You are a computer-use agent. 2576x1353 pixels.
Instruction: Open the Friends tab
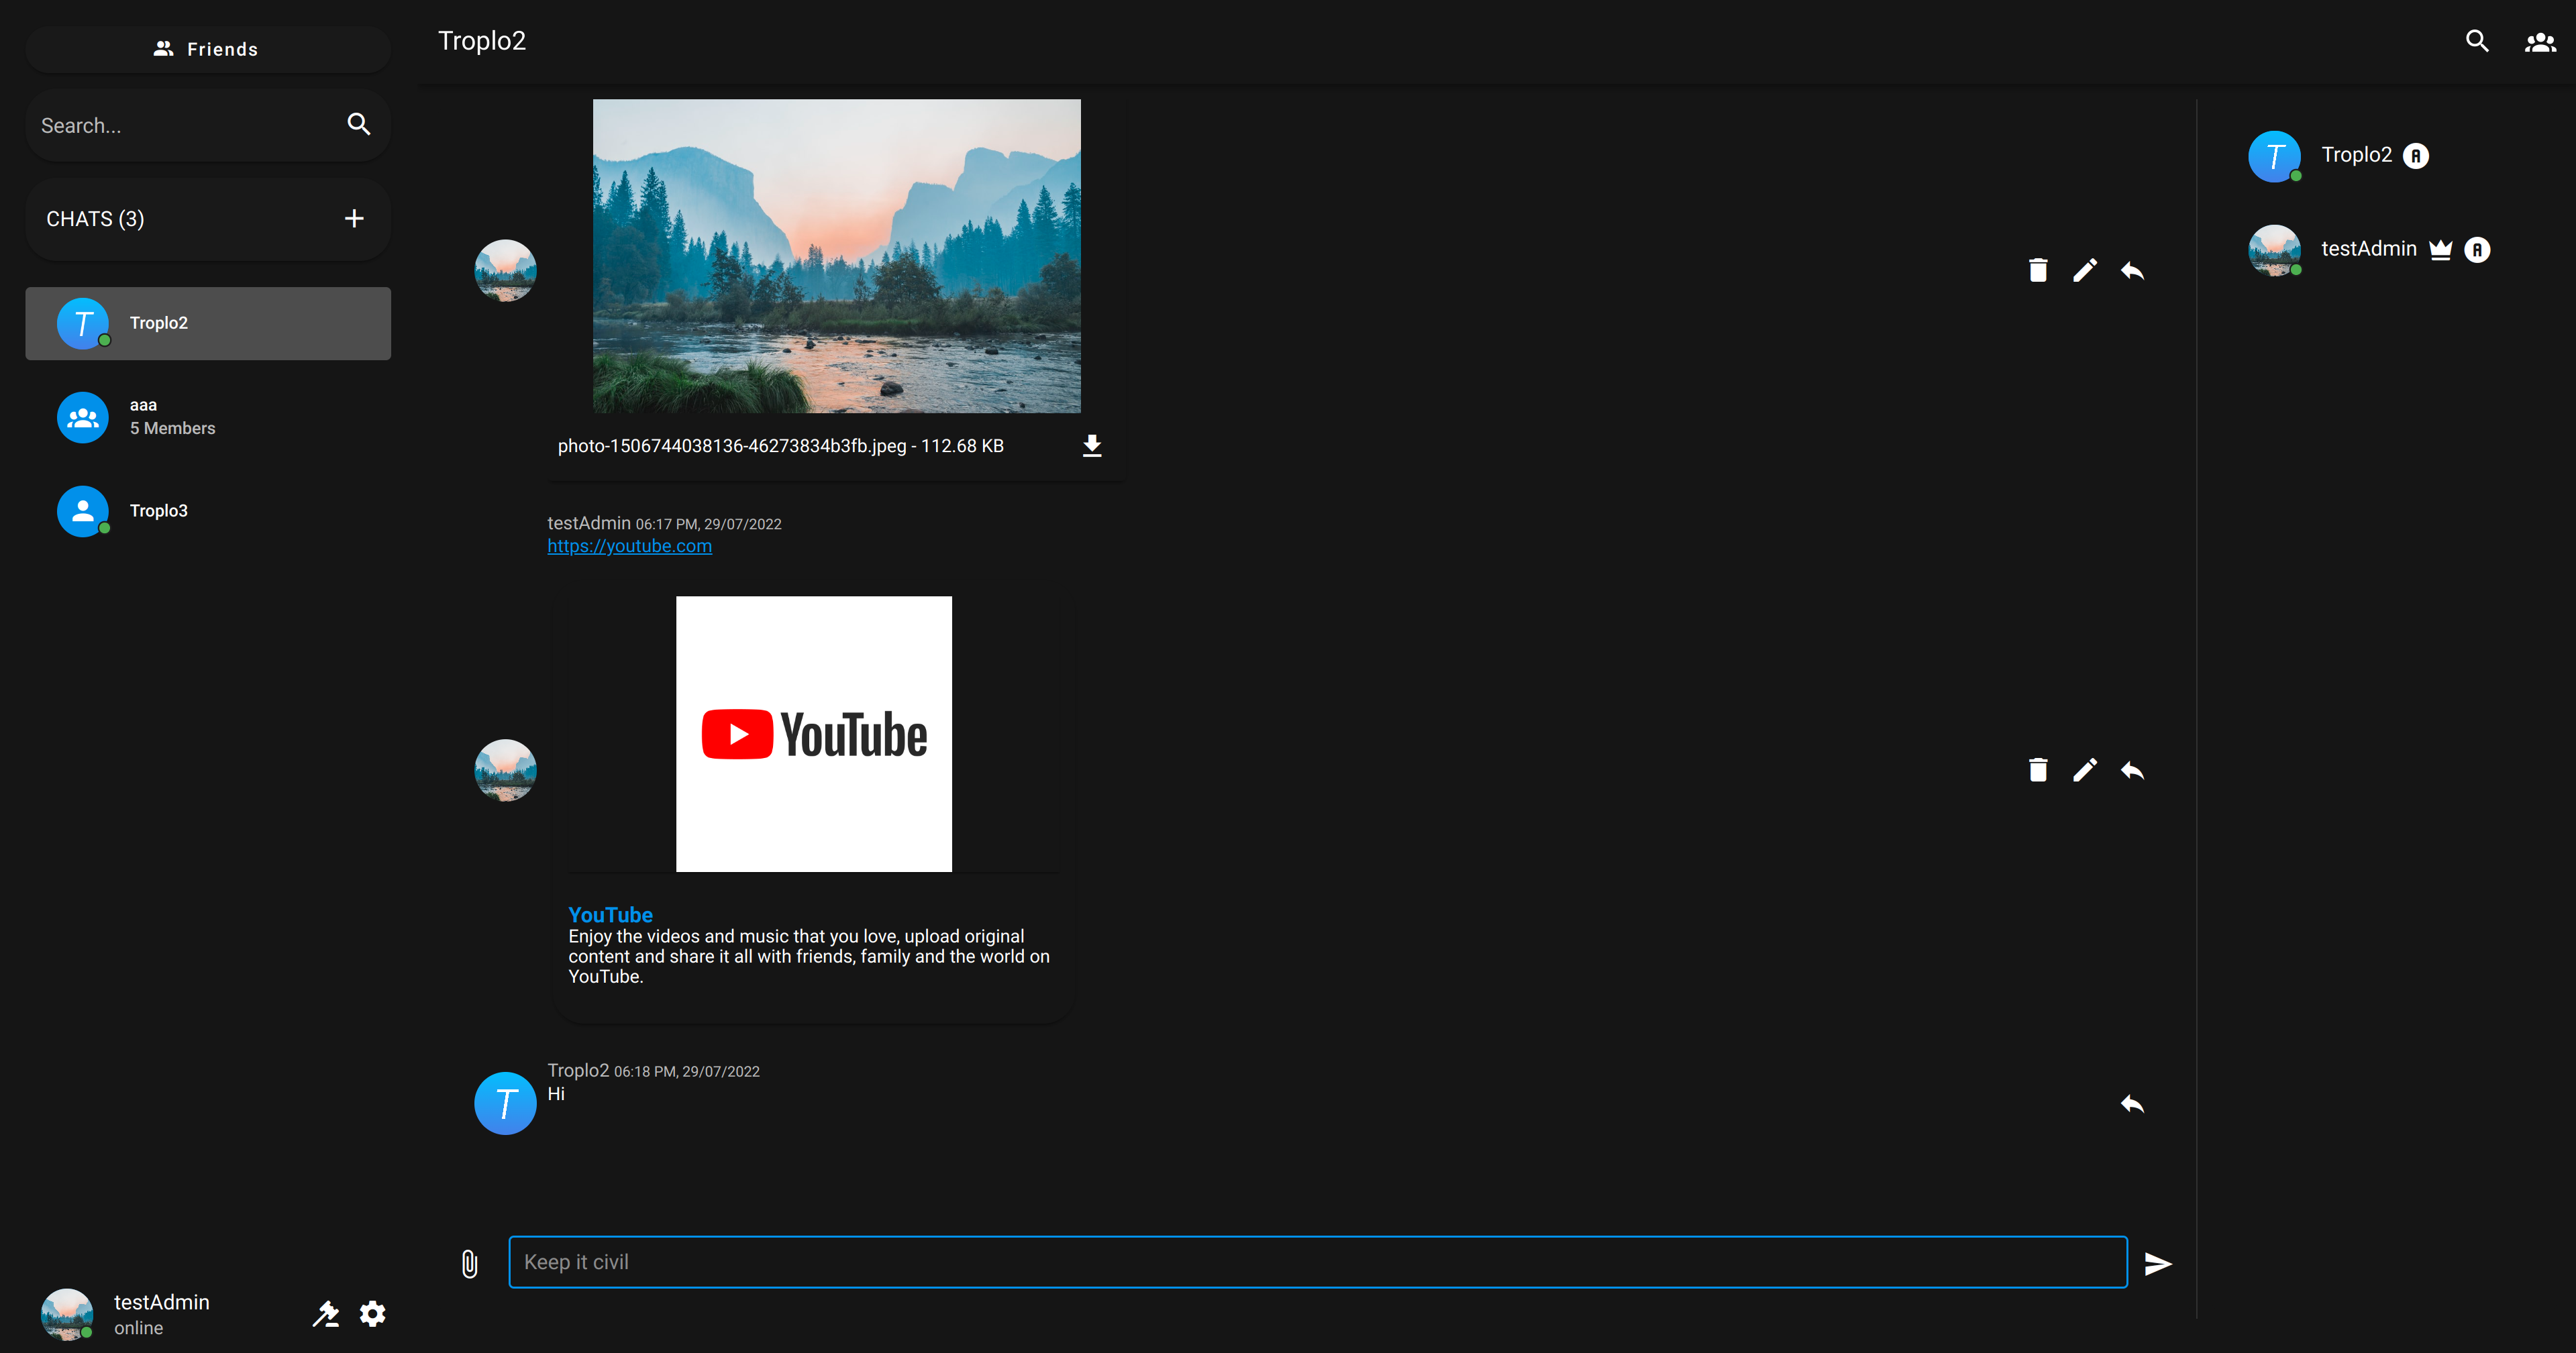(x=208, y=49)
